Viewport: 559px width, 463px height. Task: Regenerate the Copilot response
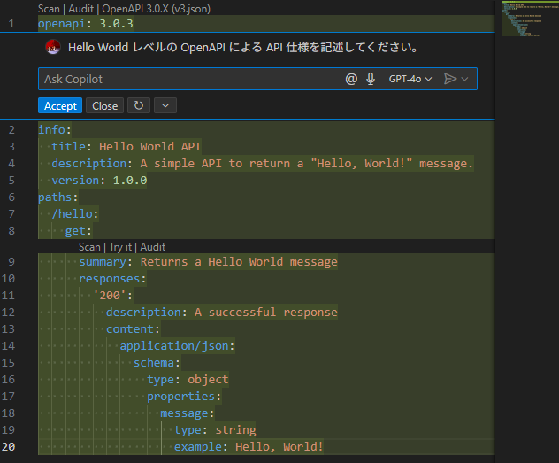pyautogui.click(x=139, y=106)
